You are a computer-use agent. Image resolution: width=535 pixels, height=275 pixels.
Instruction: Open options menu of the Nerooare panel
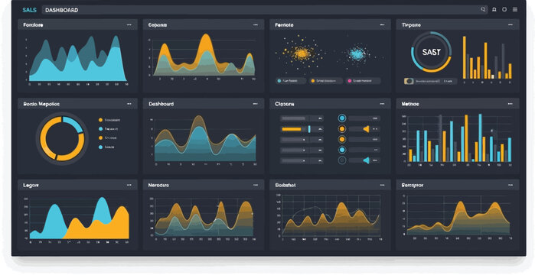pos(255,185)
